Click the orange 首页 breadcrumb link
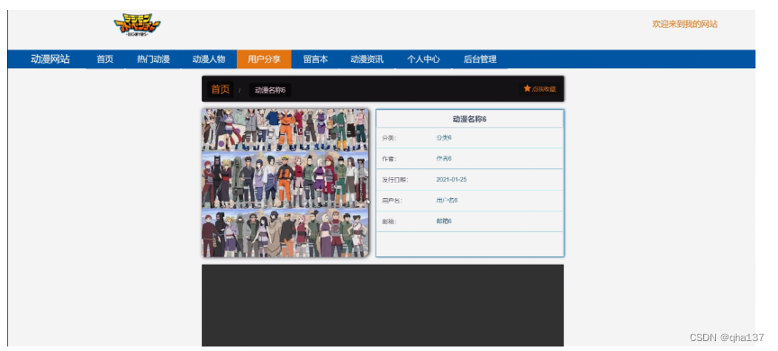The image size is (778, 351). 221,89
